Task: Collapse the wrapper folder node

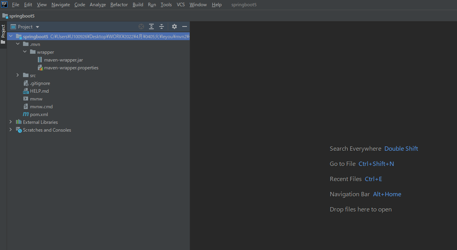Action: [25, 52]
